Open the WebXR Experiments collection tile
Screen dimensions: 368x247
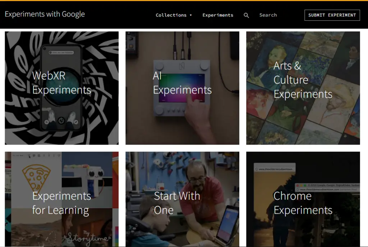coord(62,88)
